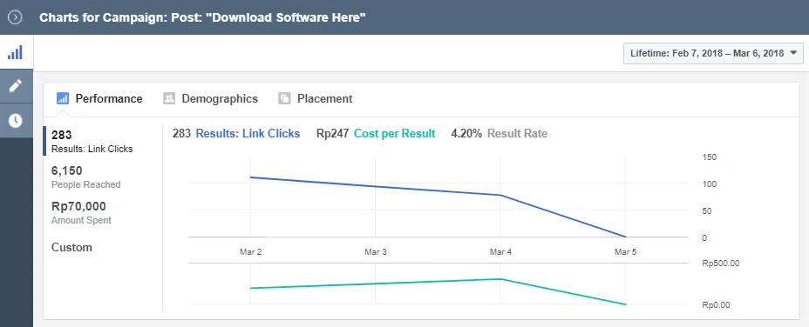Click the 4.20% result rate value
809x327 pixels.
tap(466, 134)
